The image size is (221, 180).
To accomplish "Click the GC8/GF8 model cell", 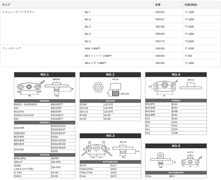I will coord(33,128).
